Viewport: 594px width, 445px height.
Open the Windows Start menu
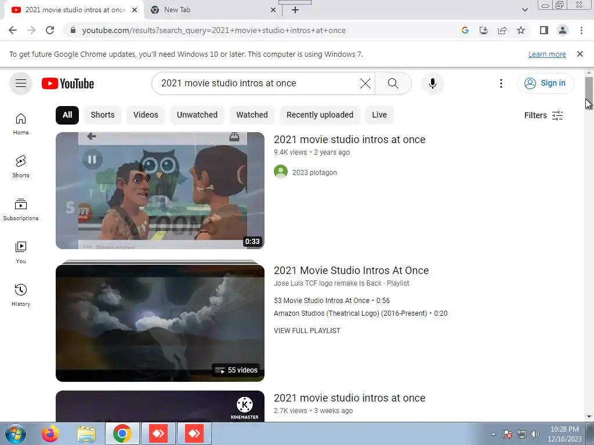click(x=16, y=433)
